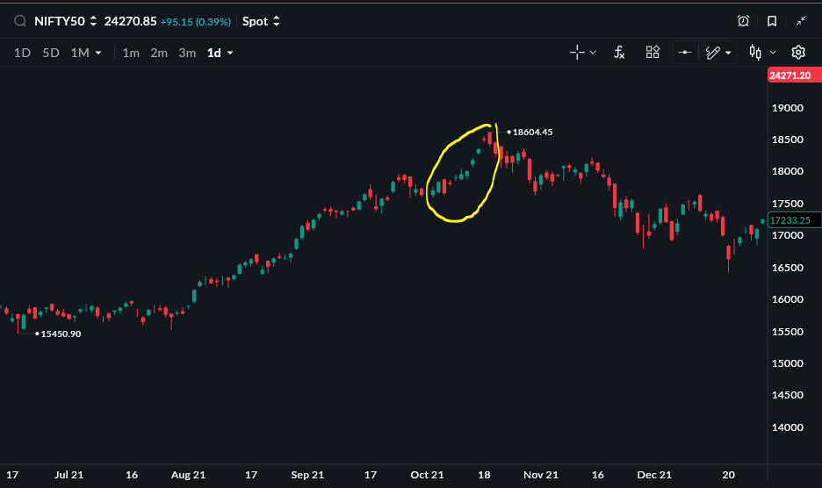Viewport: 822px width, 488px height.
Task: Click the Sep 21 date label
Action: pyautogui.click(x=307, y=475)
